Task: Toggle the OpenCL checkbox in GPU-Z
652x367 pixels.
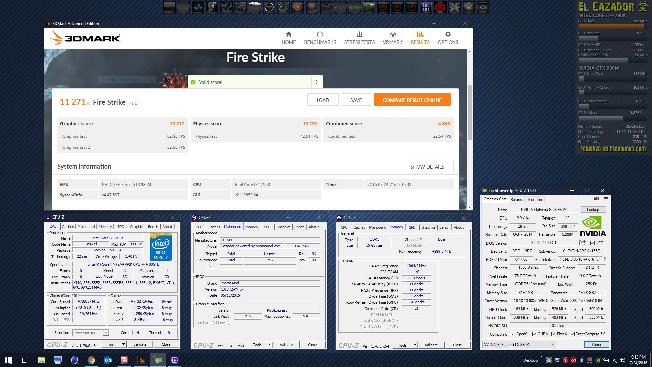Action: [513, 334]
